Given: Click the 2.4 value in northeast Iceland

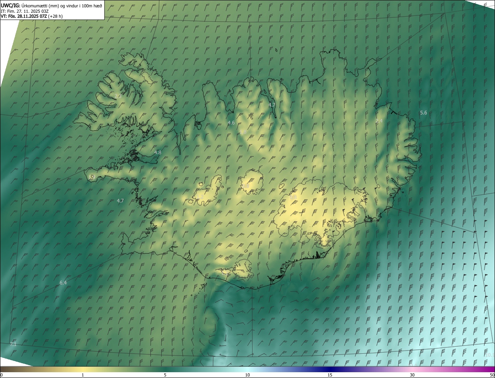Looking at the screenshot, I should point(379,121).
